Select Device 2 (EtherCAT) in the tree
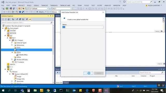The image size is (166, 93). [x=21, y=74]
